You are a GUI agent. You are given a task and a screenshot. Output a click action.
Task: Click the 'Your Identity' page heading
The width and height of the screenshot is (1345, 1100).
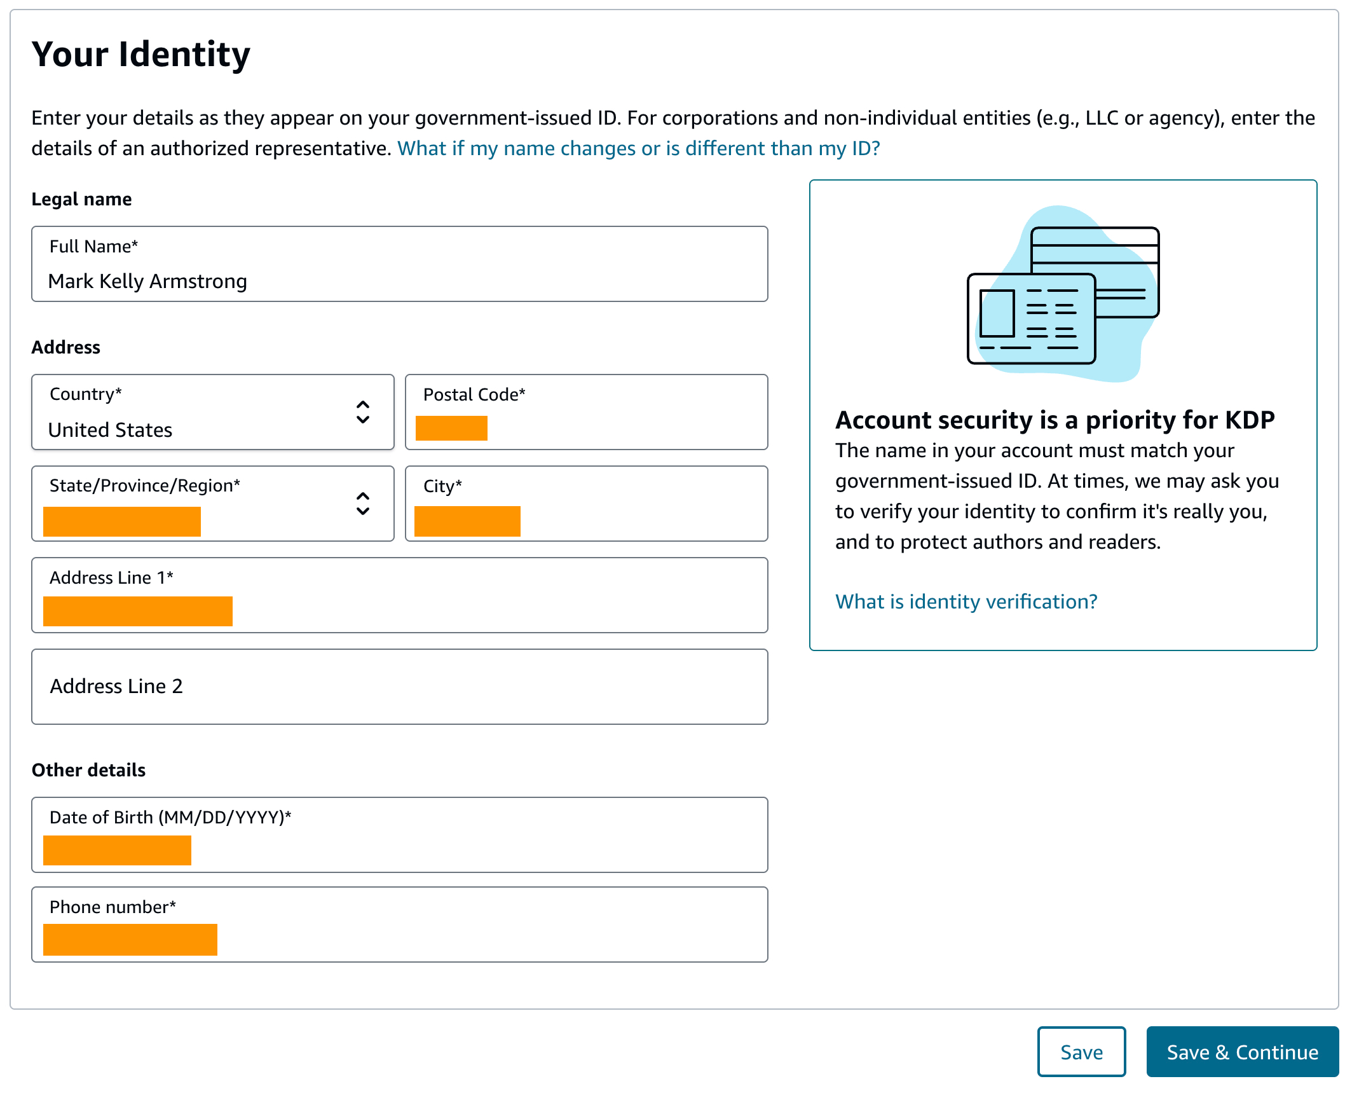141,54
